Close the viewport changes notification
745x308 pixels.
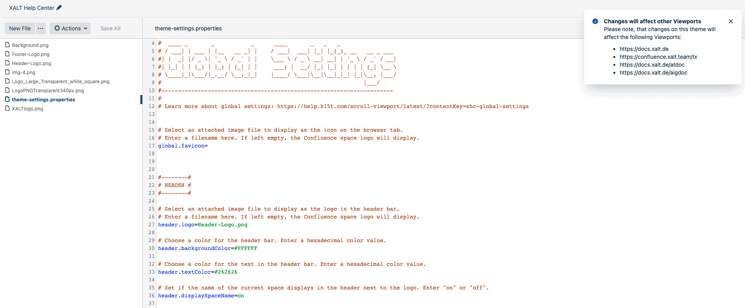coord(731,21)
